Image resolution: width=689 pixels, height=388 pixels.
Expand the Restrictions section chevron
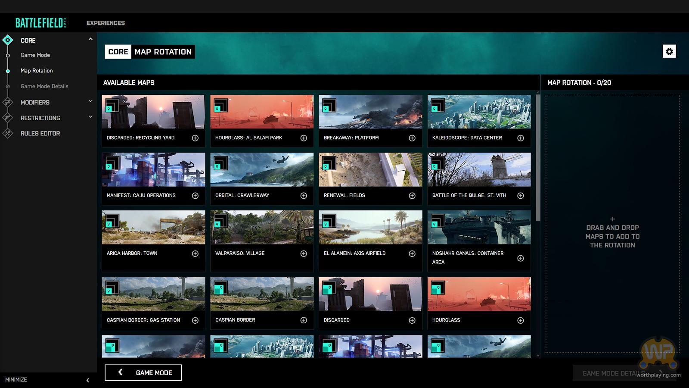tap(90, 117)
